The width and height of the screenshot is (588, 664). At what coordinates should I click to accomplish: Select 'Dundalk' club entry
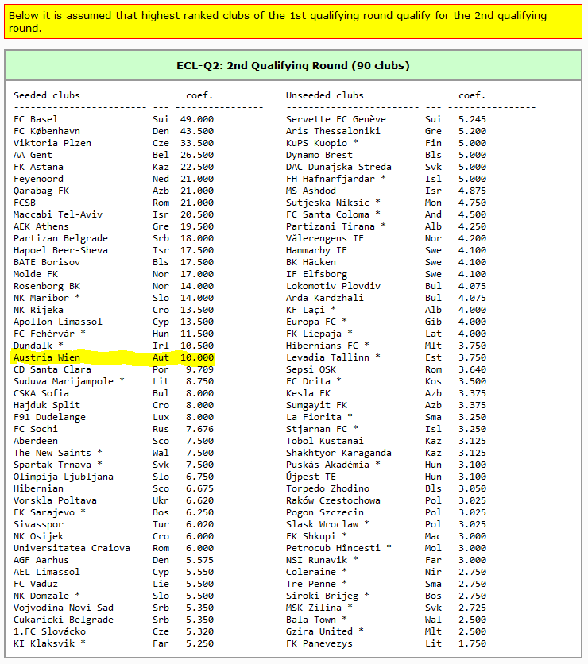(x=33, y=346)
